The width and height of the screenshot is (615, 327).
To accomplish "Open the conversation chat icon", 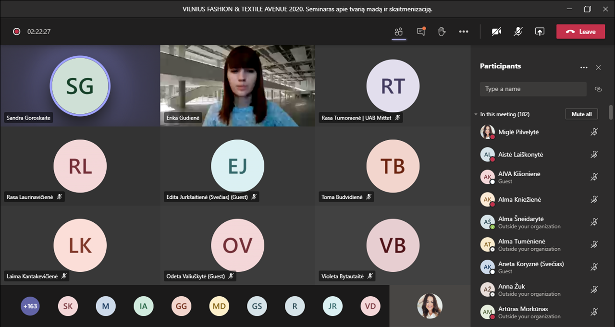I will coord(421,32).
